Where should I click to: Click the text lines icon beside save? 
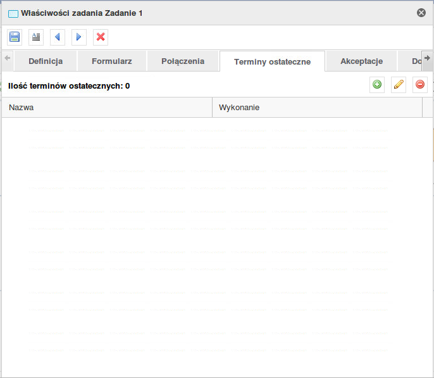36,37
